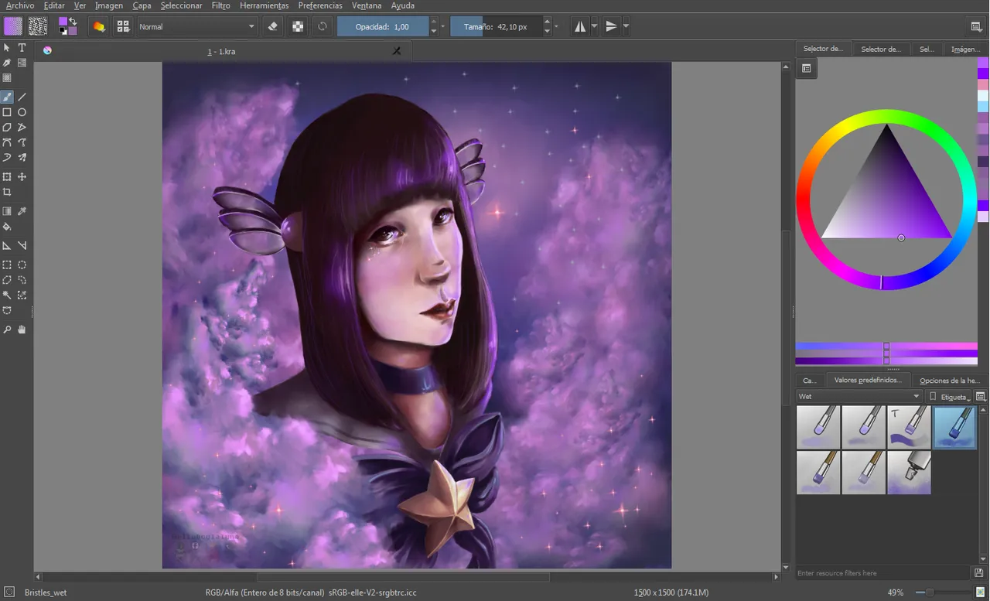Select the Contiguous Selection magic wand
Viewport: 990px width, 601px height.
coord(7,295)
